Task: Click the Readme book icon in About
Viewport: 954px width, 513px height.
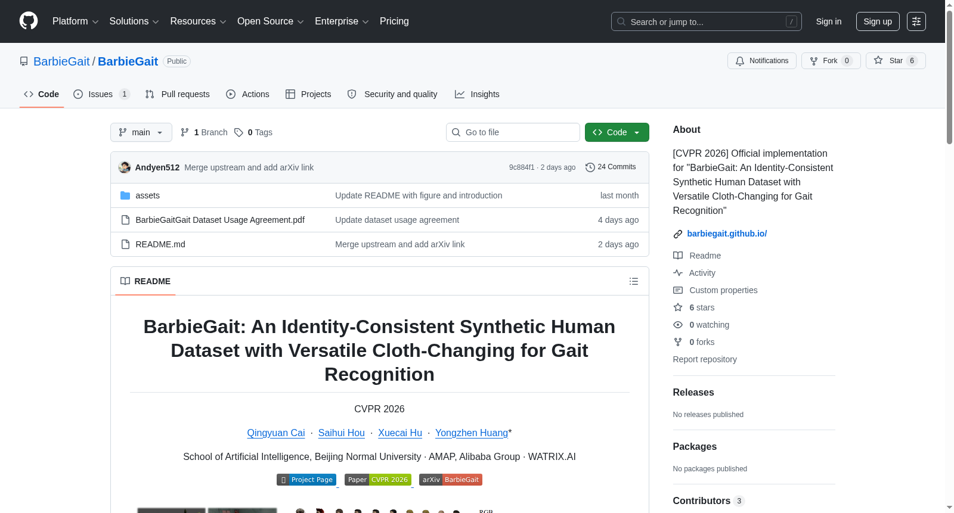Action: pyautogui.click(x=678, y=256)
